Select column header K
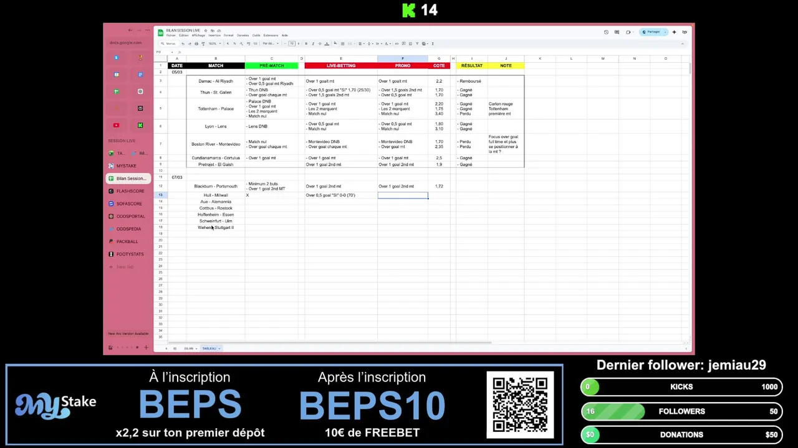The image size is (798, 448). pyautogui.click(x=540, y=58)
